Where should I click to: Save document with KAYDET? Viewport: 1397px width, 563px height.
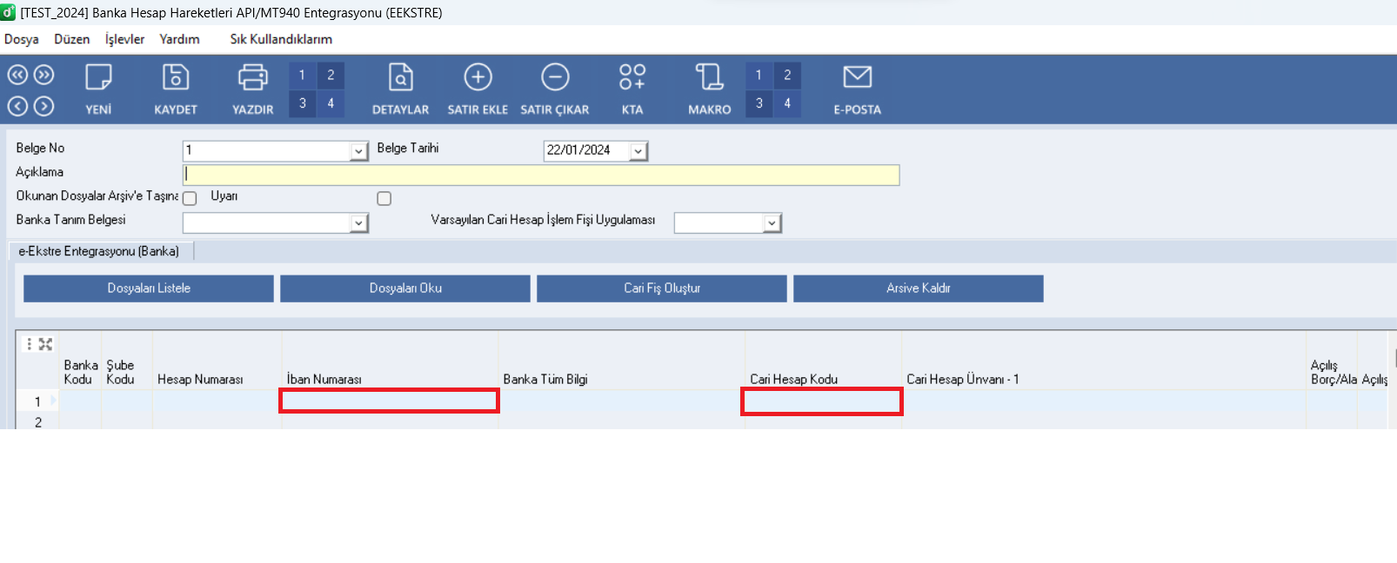point(176,89)
